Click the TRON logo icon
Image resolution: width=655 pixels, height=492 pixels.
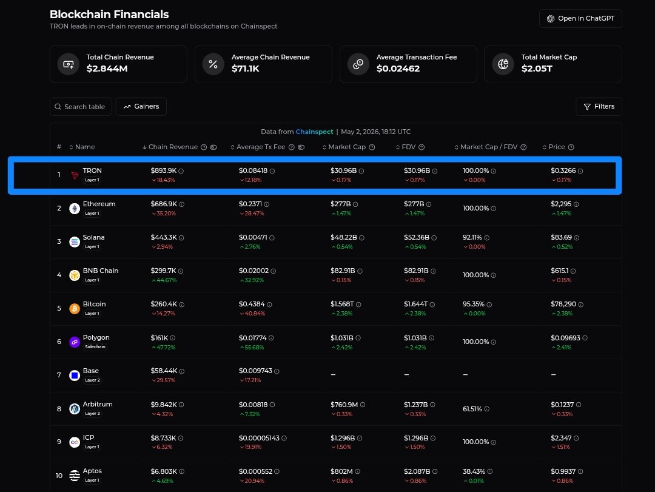click(x=75, y=175)
